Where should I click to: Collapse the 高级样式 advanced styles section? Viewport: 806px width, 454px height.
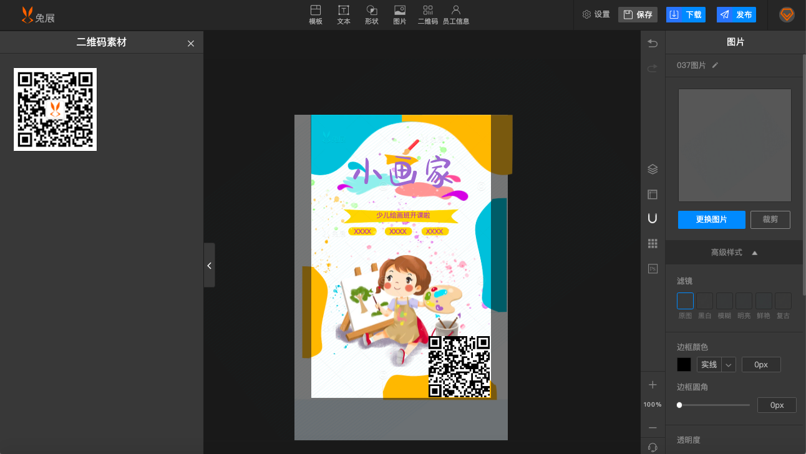pyautogui.click(x=734, y=253)
